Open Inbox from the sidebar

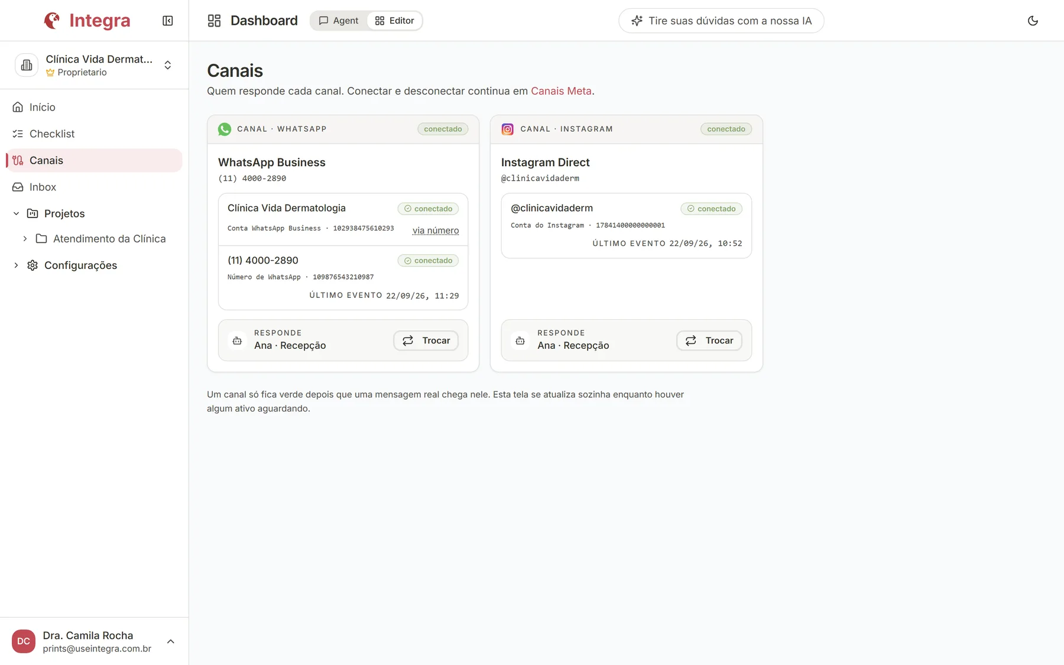pyautogui.click(x=95, y=187)
